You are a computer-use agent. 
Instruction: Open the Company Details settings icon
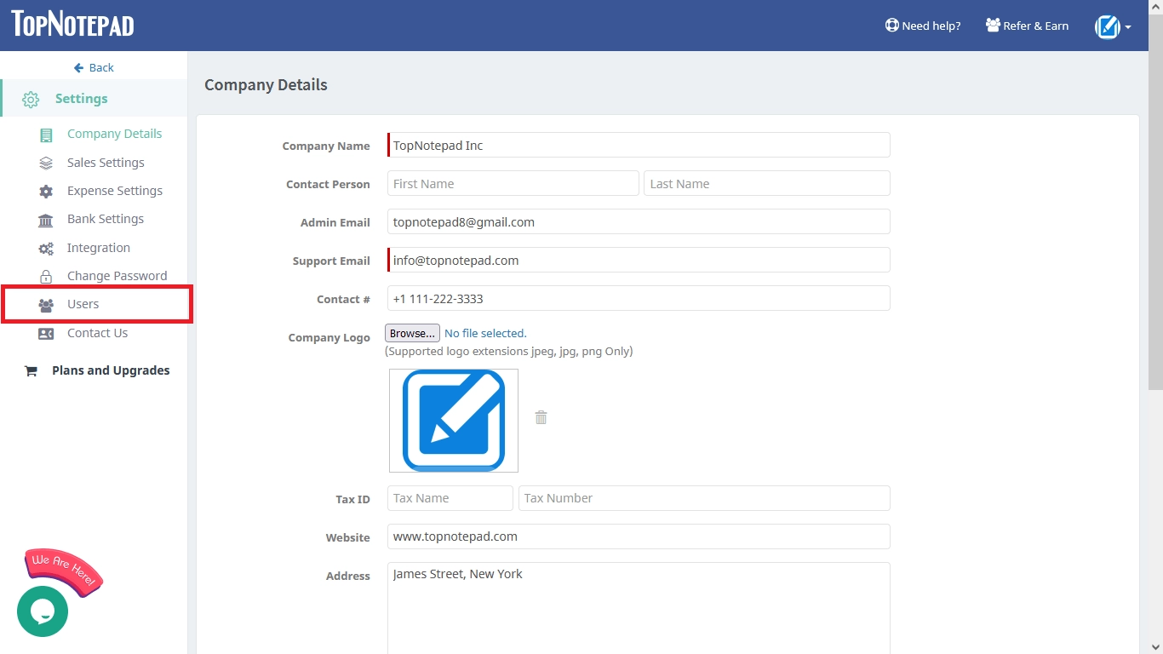(45, 134)
